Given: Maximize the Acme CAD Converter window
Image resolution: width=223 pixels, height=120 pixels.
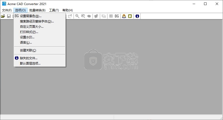Looking at the screenshot, I should pos(205,4).
